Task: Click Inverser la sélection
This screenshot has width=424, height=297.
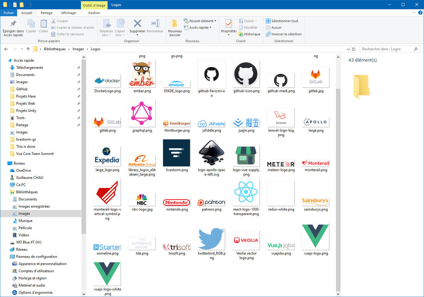Action: [x=284, y=34]
